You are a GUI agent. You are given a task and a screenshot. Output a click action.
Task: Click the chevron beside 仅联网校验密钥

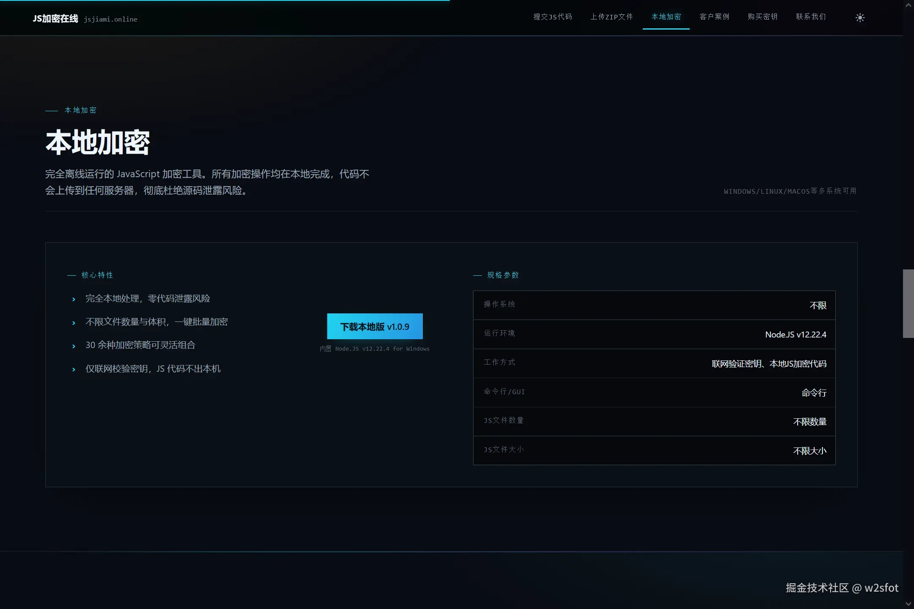click(x=74, y=369)
